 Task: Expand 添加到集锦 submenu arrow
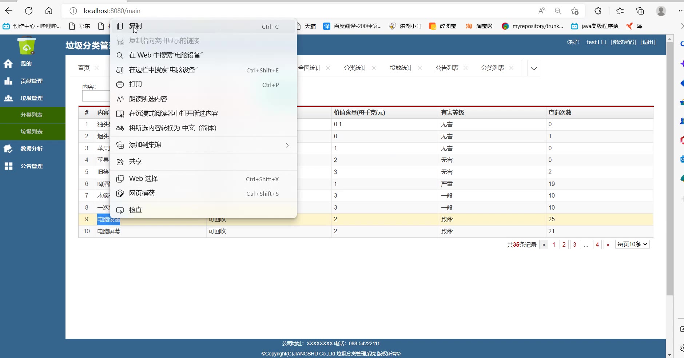point(287,145)
